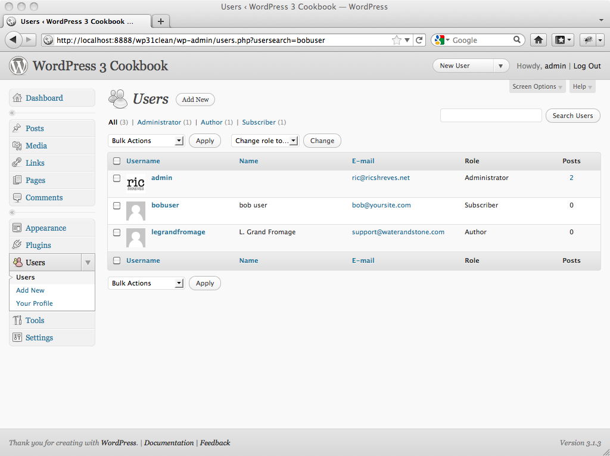Image resolution: width=610 pixels, height=456 pixels.
Task: Click the WordPress logo in the header
Action: click(18, 66)
